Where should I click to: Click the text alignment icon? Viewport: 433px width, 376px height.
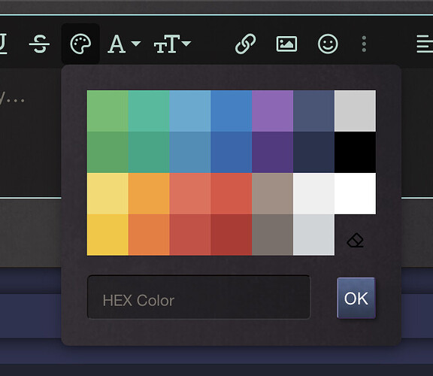425,44
